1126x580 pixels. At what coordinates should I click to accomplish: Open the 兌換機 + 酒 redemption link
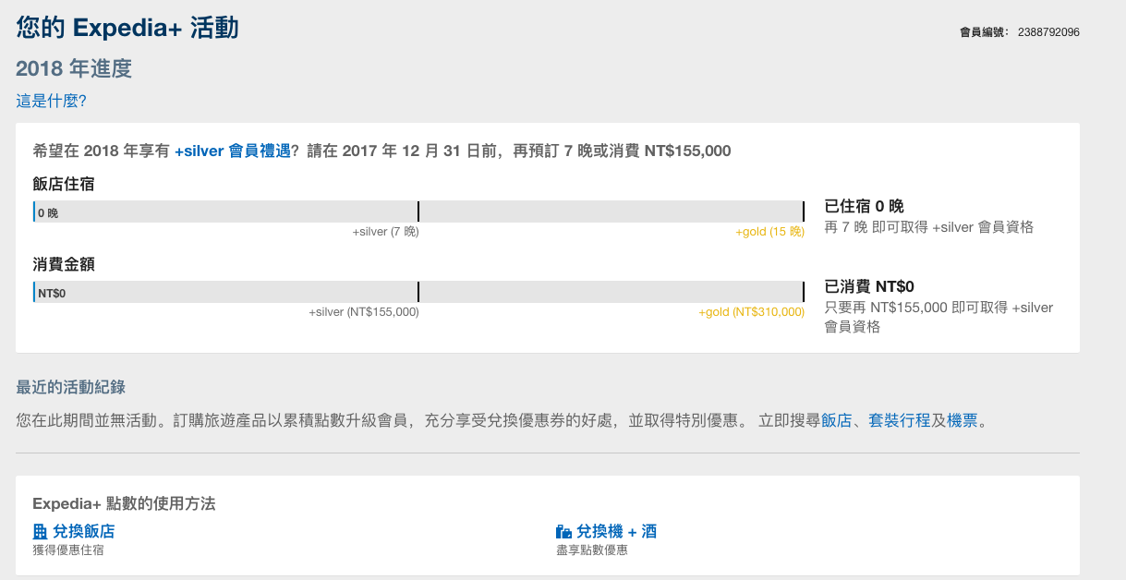coord(617,531)
